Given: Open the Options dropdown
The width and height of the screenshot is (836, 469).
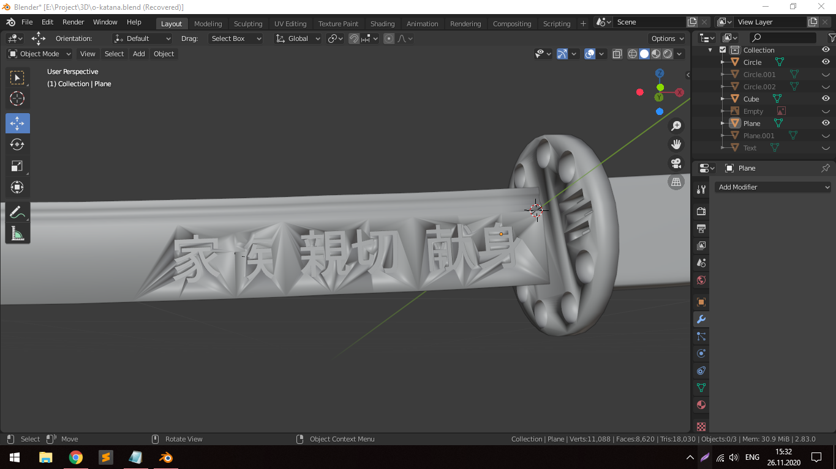Looking at the screenshot, I should (x=668, y=39).
